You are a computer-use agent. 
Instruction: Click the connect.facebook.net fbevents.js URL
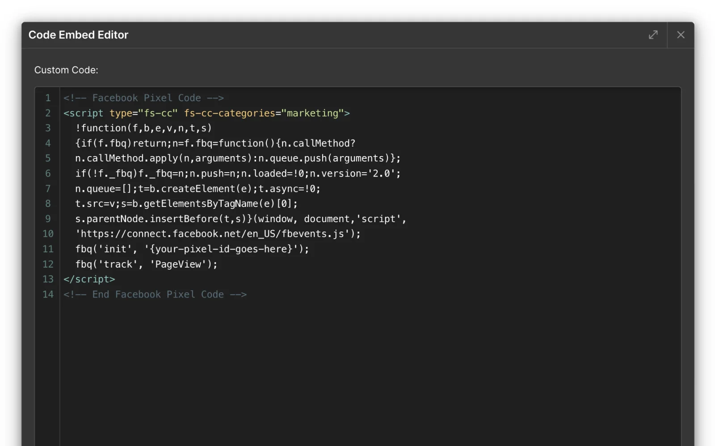click(x=218, y=234)
